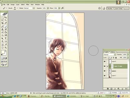This screenshot has width=130, height=98.
Task: Open the Window menu
Action: click(x=37, y=4)
